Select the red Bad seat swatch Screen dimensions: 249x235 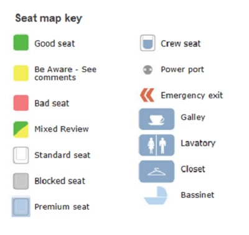click(x=21, y=103)
